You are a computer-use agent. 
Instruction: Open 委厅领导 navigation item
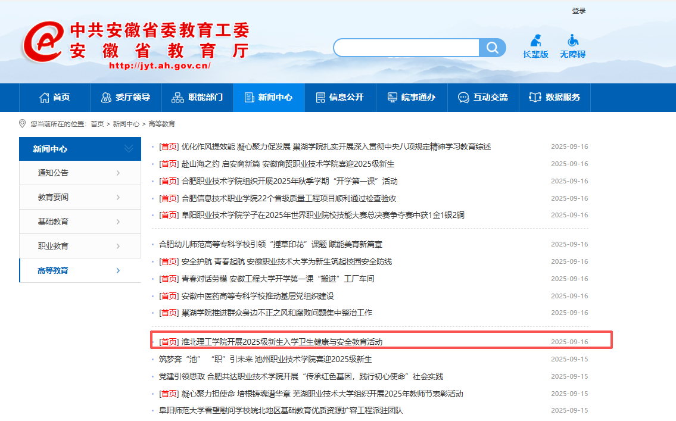pyautogui.click(x=125, y=97)
